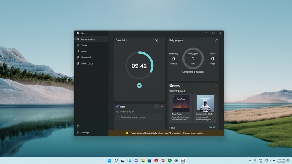The height and width of the screenshot is (164, 292).
Task: Open the Widgets panel from taskbar
Action: (130, 160)
